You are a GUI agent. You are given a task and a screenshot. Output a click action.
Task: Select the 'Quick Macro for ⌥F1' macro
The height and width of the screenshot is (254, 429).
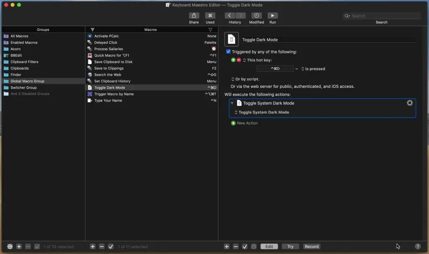152,55
